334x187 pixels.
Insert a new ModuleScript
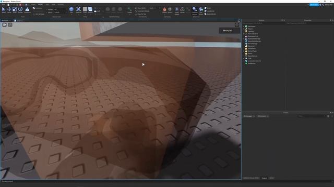(210, 14)
